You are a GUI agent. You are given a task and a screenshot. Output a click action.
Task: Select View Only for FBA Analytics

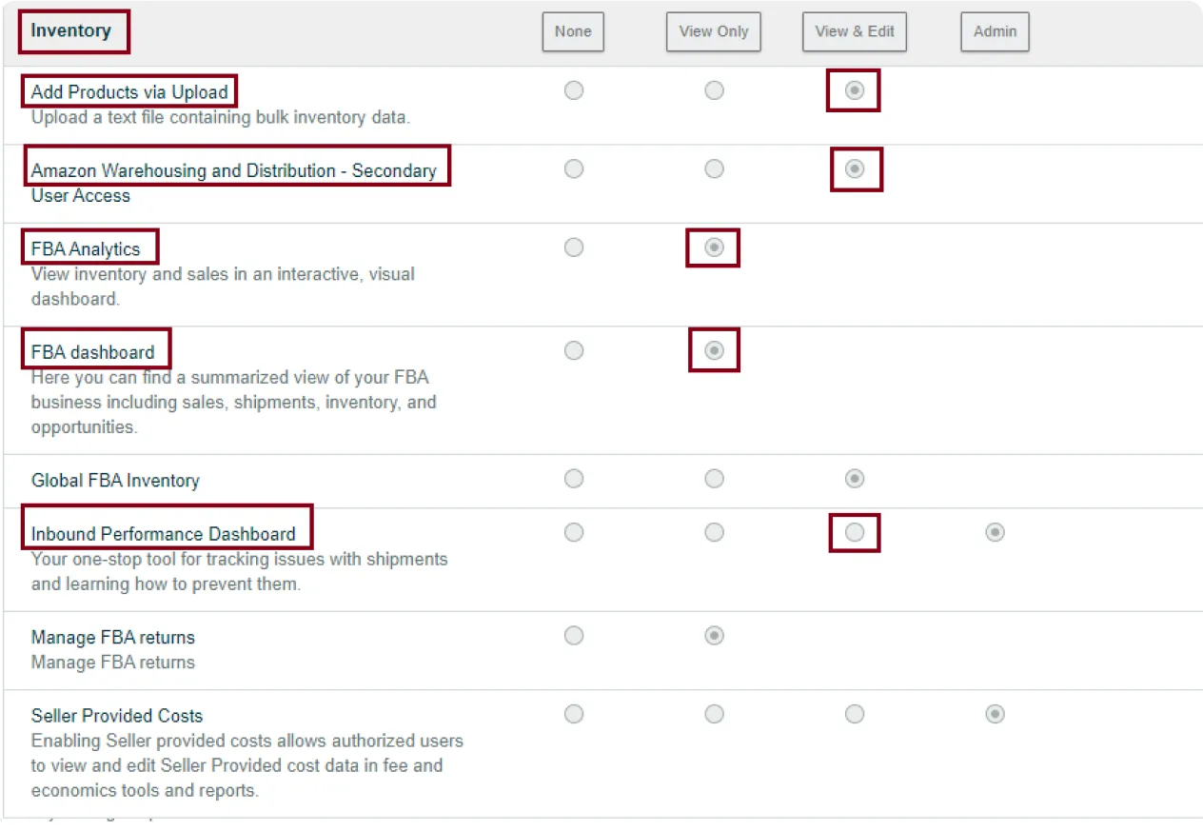[714, 247]
